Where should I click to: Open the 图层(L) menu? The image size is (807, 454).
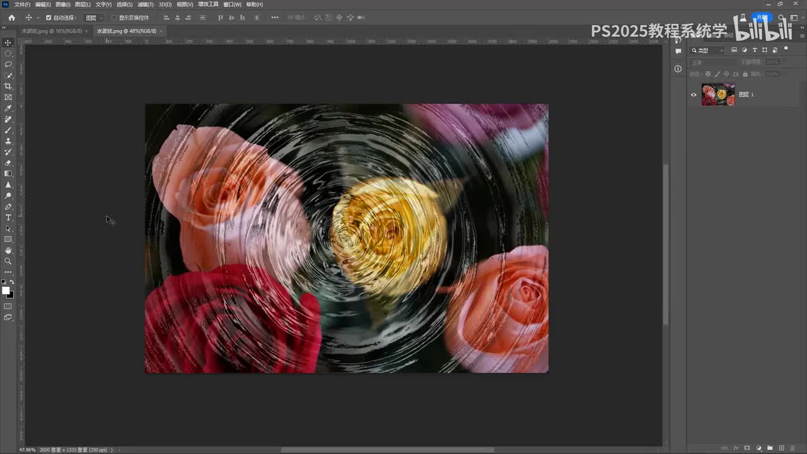pos(83,4)
